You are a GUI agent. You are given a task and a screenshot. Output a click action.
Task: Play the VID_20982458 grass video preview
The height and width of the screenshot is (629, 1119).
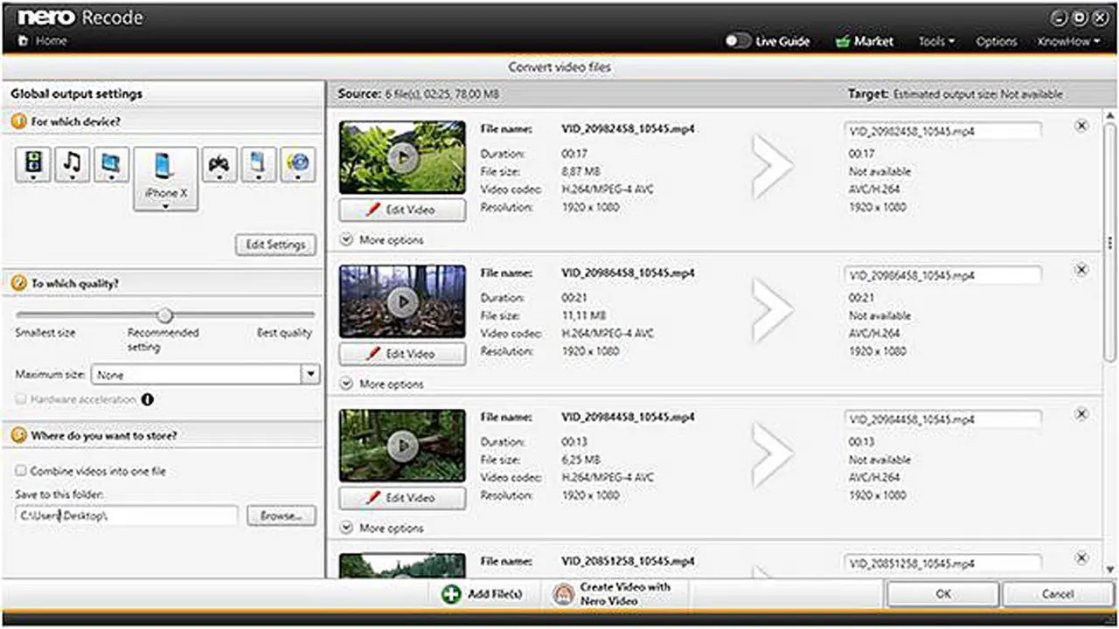pyautogui.click(x=402, y=157)
